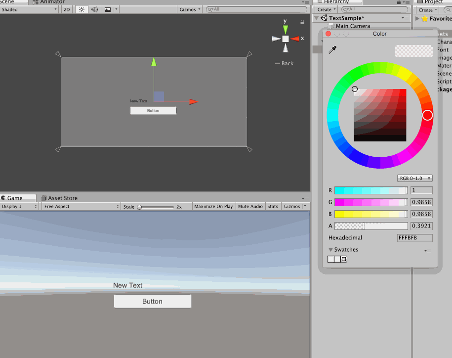Open the Hierarchy Create menu button
The height and width of the screenshot is (358, 452).
[326, 9]
